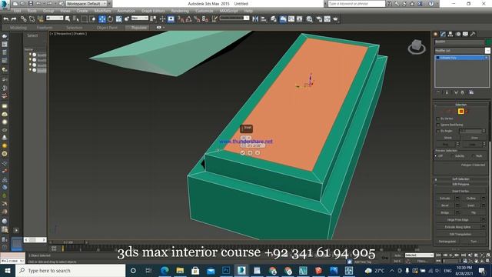The width and height of the screenshot is (492, 277).
Task: Activate the Select and Move tool
Action: (102, 19)
